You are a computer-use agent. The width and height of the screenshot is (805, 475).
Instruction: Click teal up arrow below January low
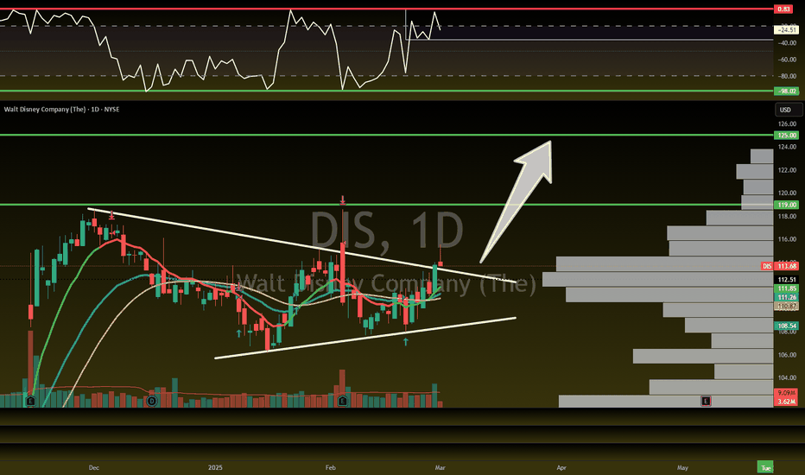click(x=238, y=333)
